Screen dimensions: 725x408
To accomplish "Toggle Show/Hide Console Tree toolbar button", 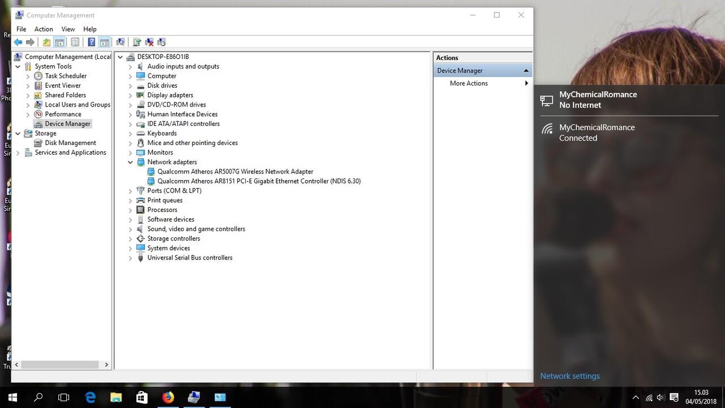I will click(x=59, y=42).
